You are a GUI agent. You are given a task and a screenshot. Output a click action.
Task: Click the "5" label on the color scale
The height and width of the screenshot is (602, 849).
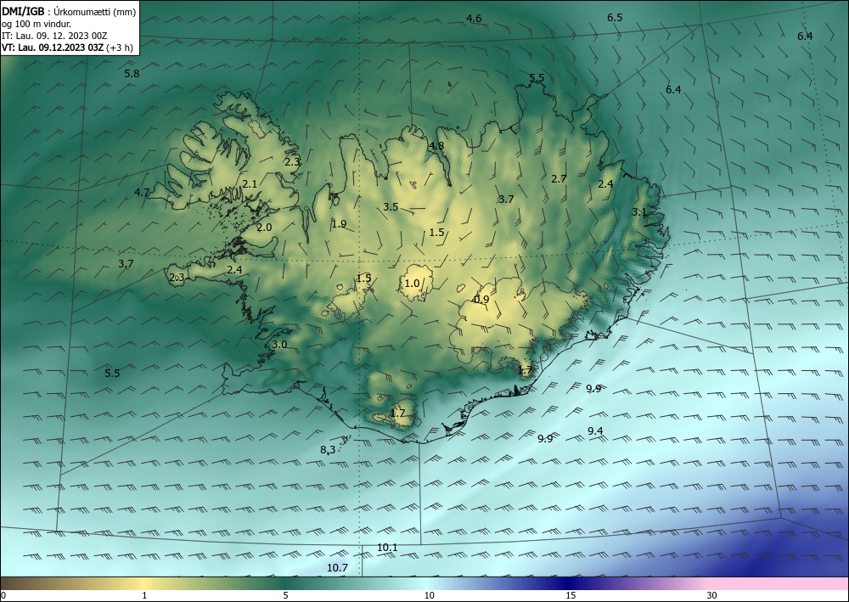point(285,595)
